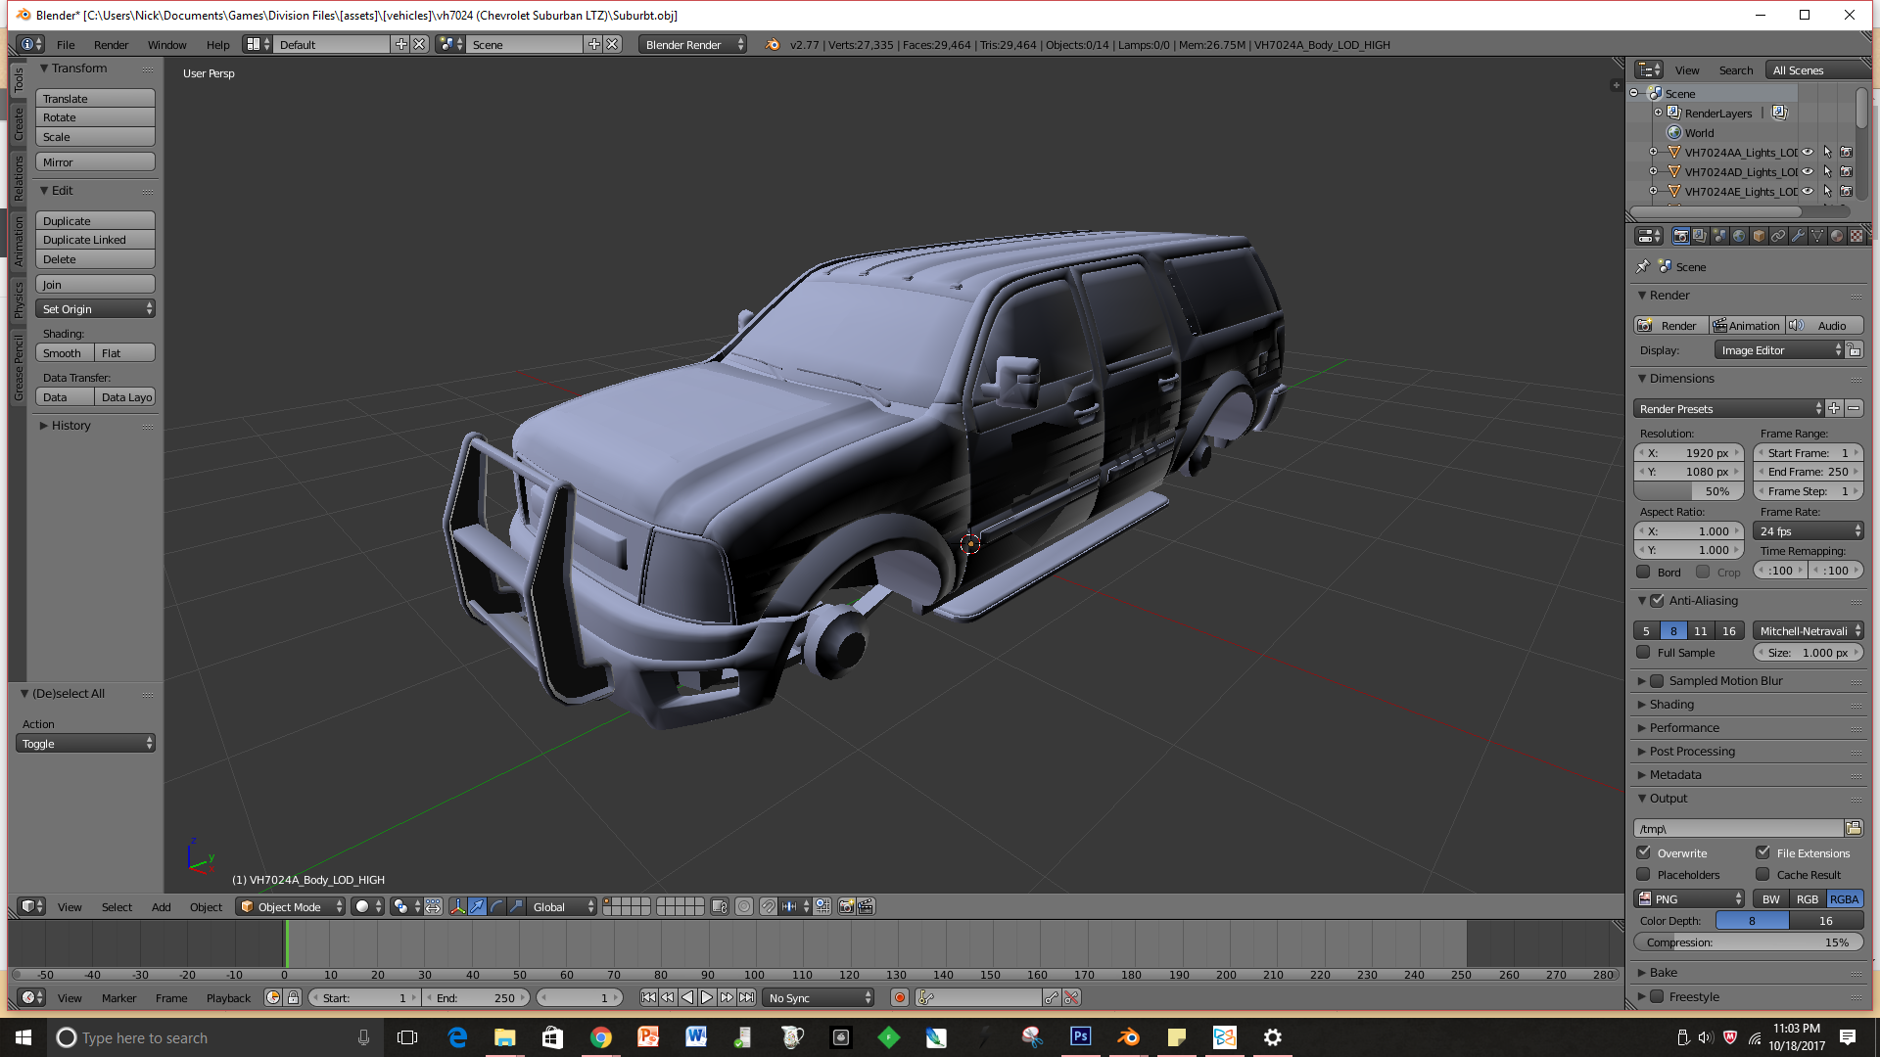Image resolution: width=1880 pixels, height=1057 pixels.
Task: Toggle selectability of VH7024AE_Lights object
Action: pyautogui.click(x=1827, y=191)
